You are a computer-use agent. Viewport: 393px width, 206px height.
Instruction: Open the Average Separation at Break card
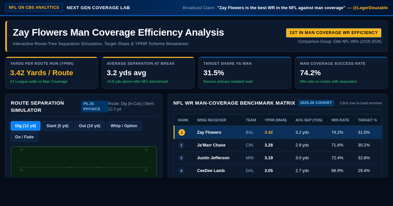pyautogui.click(x=148, y=73)
